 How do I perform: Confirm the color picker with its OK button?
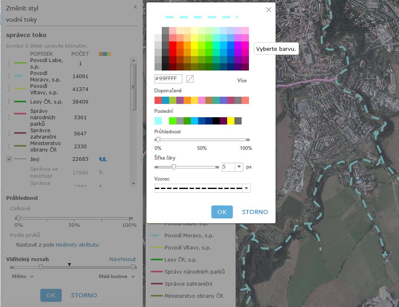[x=222, y=212]
